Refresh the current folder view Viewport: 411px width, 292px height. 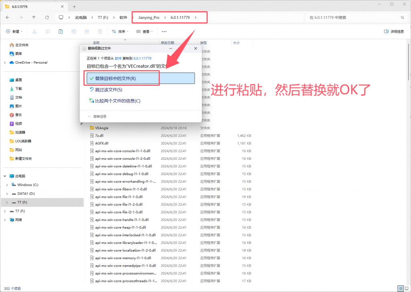(47, 18)
